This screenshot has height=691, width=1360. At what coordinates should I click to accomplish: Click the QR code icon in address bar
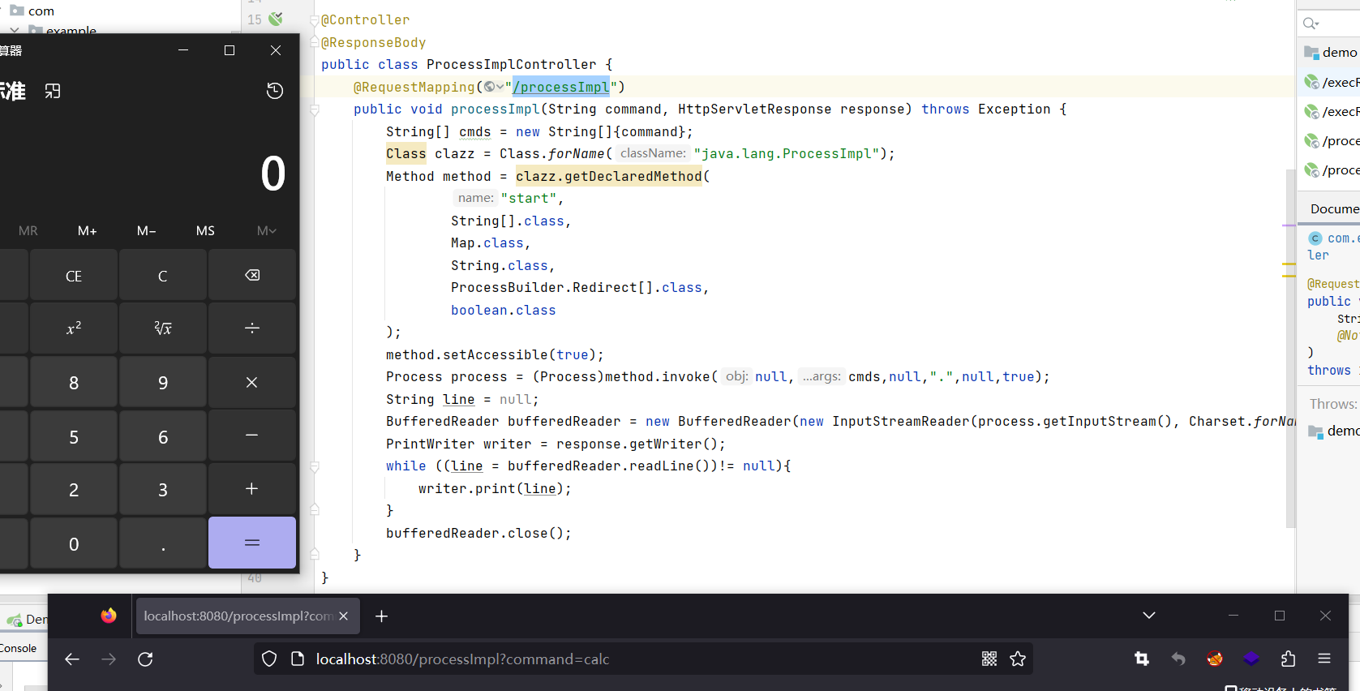click(989, 659)
